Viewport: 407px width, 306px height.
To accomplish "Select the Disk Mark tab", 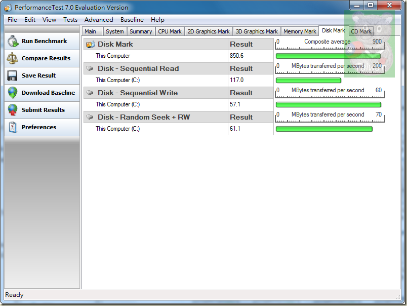I will pos(334,31).
